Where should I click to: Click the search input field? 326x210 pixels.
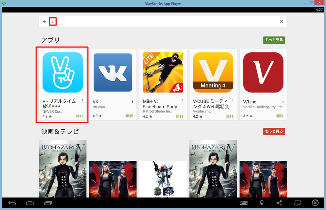(x=163, y=22)
